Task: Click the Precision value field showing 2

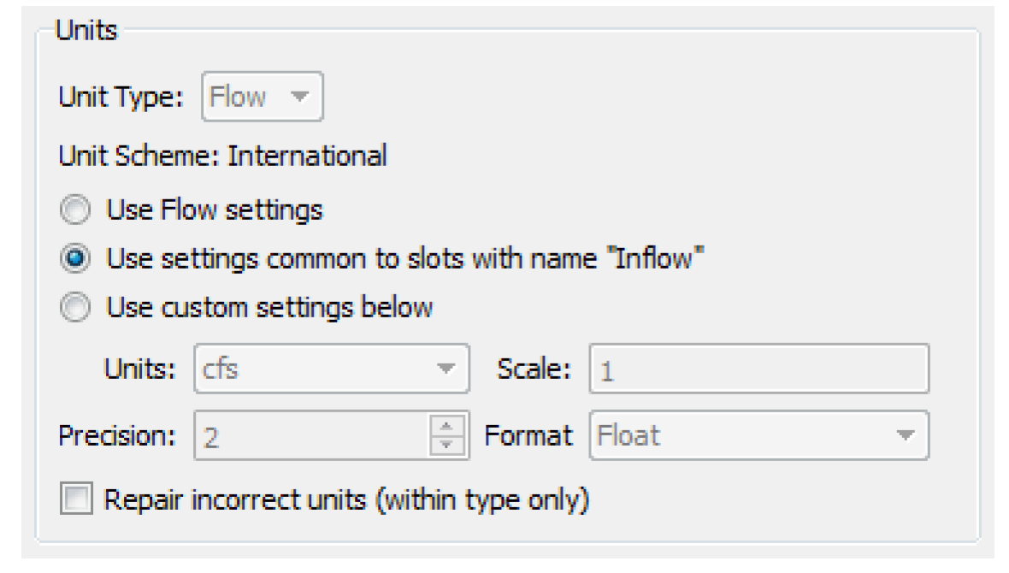Action: [x=312, y=437]
